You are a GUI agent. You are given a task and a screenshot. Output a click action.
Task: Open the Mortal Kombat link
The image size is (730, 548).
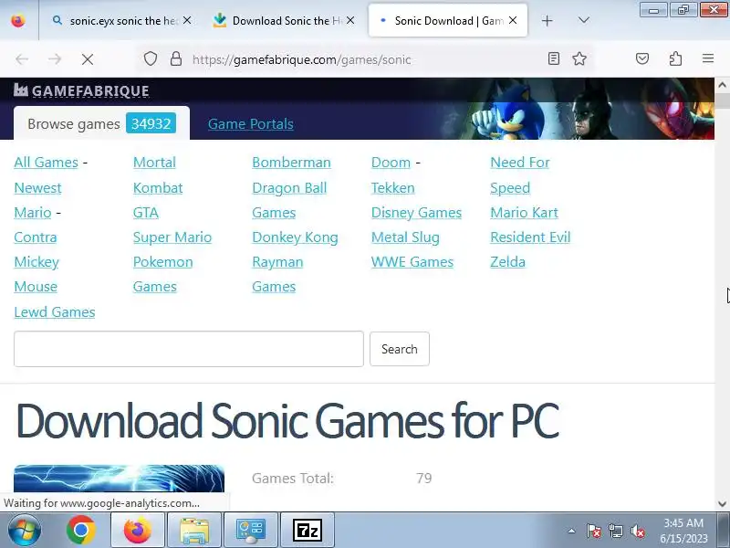click(x=157, y=174)
